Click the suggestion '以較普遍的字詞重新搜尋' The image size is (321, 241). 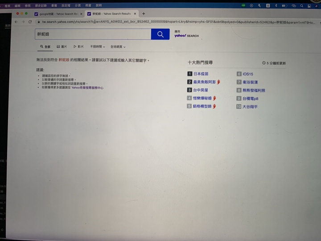click(x=59, y=80)
